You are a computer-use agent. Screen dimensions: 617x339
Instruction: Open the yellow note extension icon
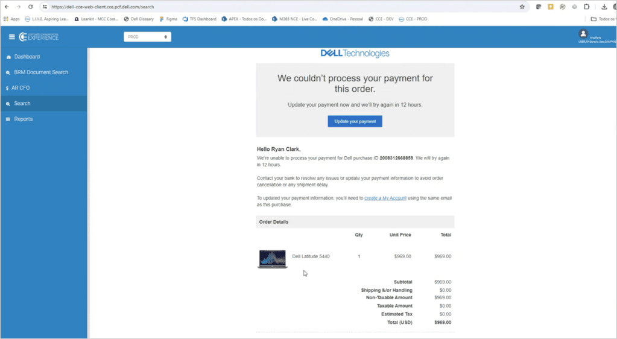pyautogui.click(x=551, y=7)
